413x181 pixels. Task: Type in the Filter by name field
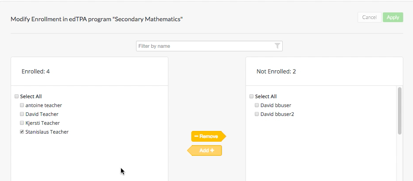tap(205, 46)
